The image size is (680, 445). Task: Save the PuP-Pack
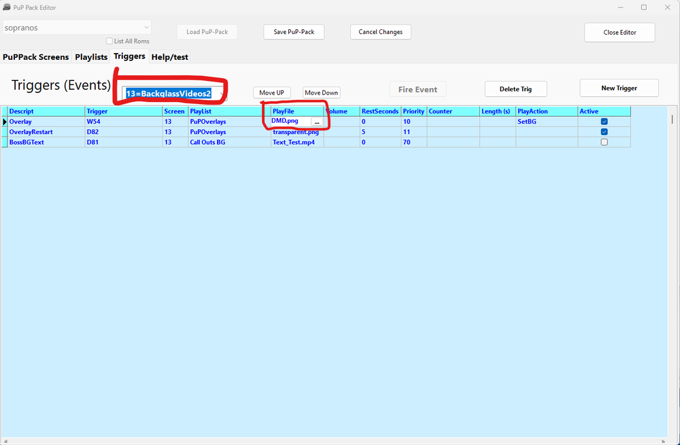tap(294, 32)
